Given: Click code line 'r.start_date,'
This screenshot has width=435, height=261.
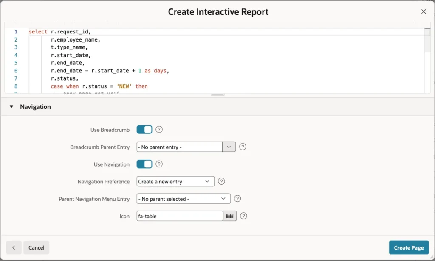Looking at the screenshot, I should pyautogui.click(x=71, y=55).
